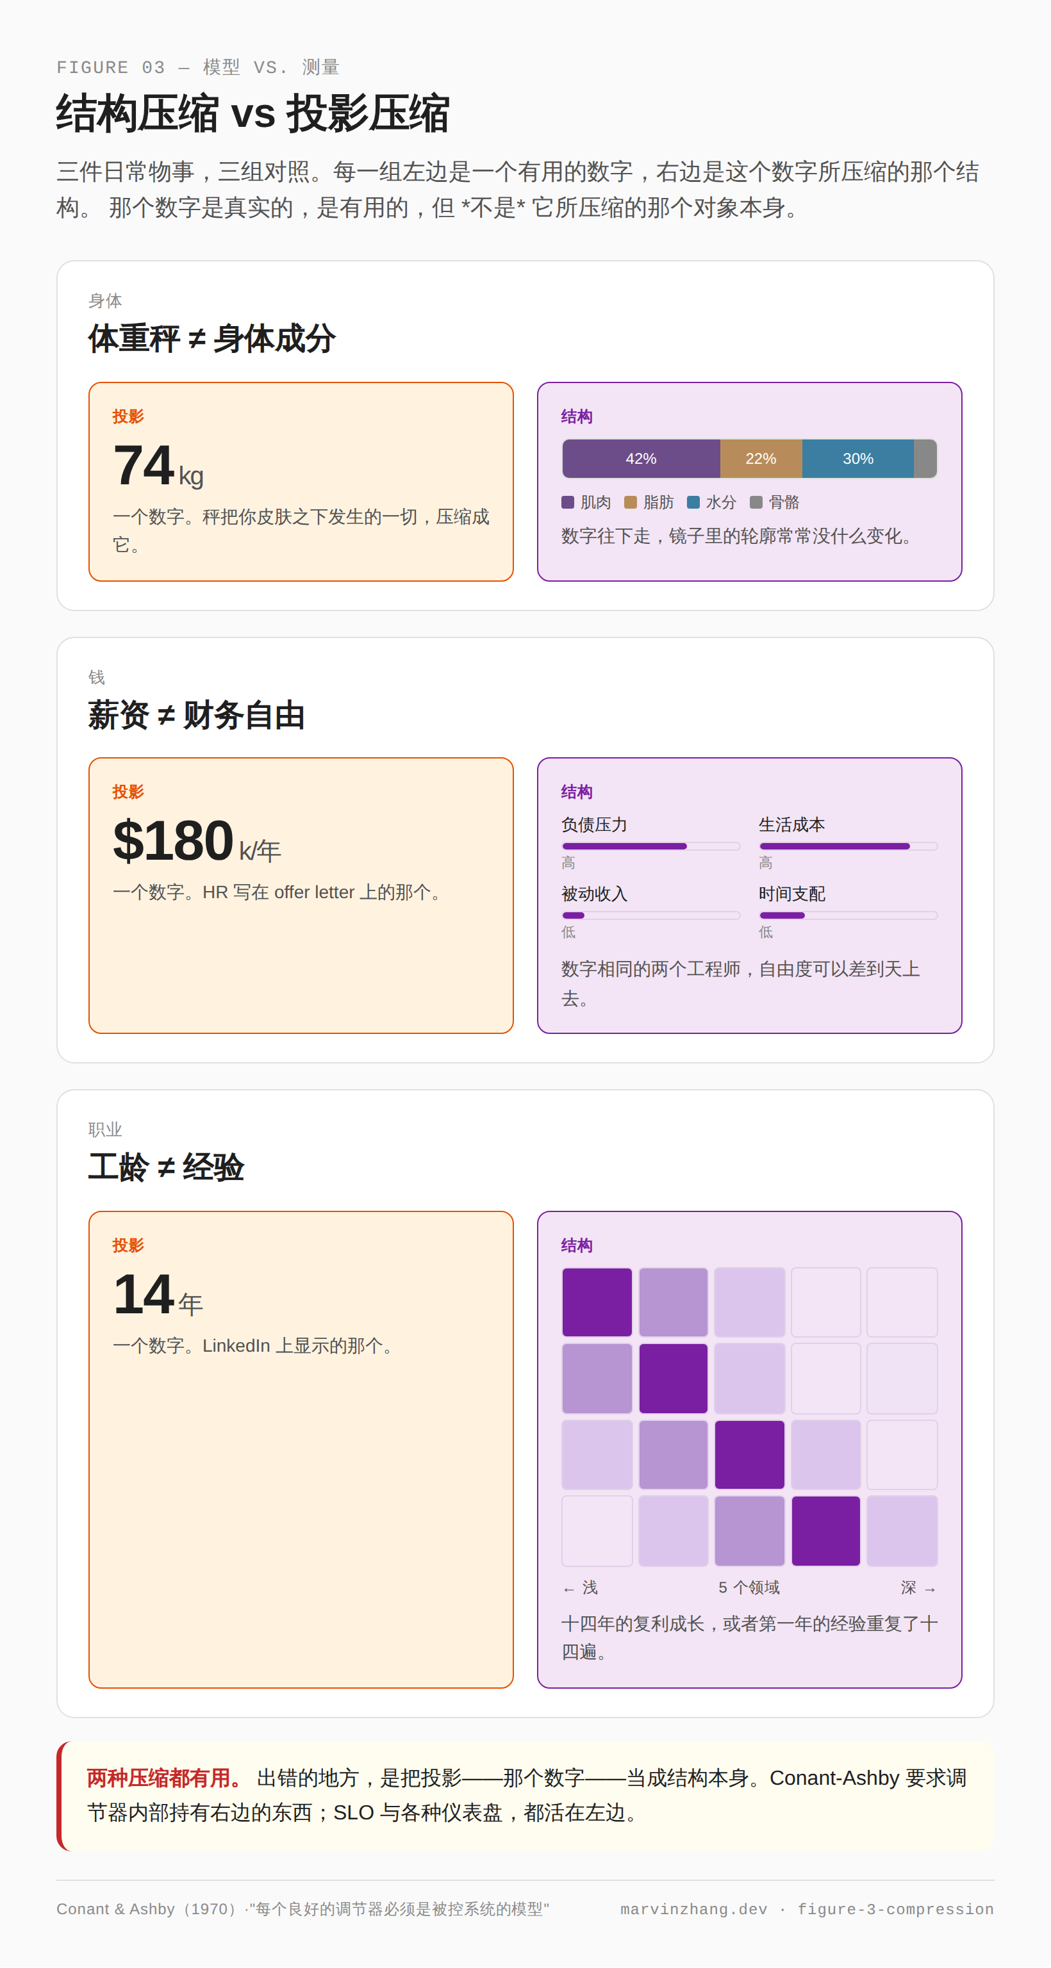Click the heading 体重秤 ≠ 身体成分
This screenshot has height=1968, width=1051.
(211, 338)
